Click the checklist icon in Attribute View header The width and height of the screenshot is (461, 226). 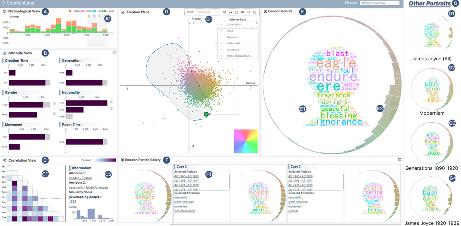(x=114, y=53)
